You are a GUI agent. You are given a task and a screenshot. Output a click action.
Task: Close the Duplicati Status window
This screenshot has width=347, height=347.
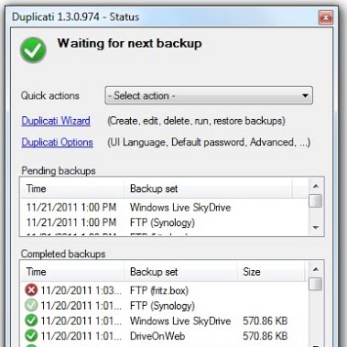click(326, 17)
